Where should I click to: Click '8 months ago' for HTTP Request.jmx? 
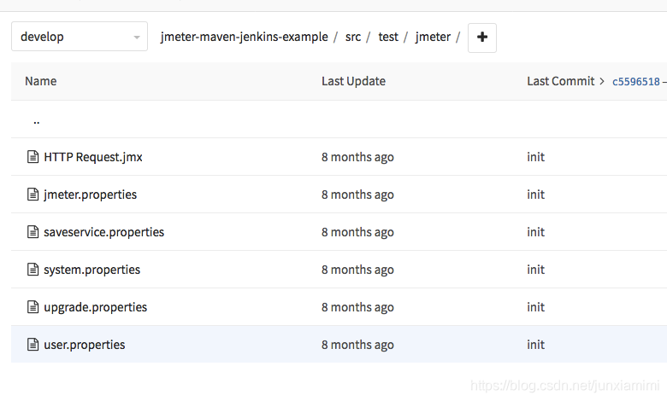tap(357, 157)
